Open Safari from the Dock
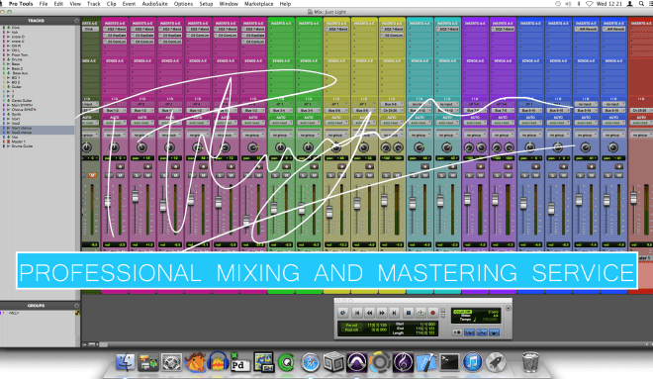The width and height of the screenshot is (653, 379). pyautogui.click(x=311, y=362)
